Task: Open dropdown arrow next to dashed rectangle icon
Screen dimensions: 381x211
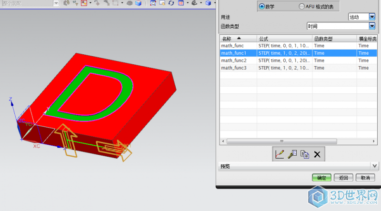Action: click(122, 3)
